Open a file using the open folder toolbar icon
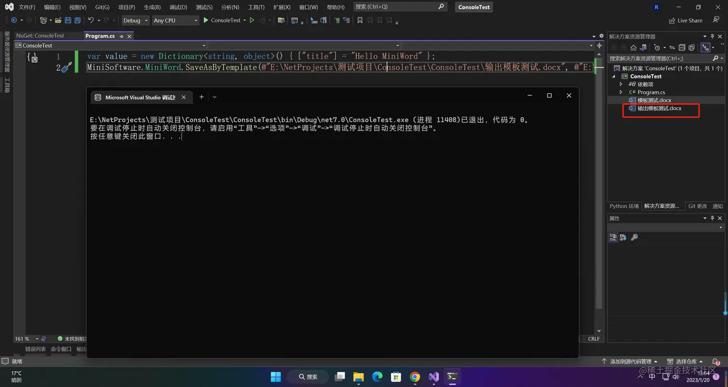The image size is (728, 387). coord(58,20)
